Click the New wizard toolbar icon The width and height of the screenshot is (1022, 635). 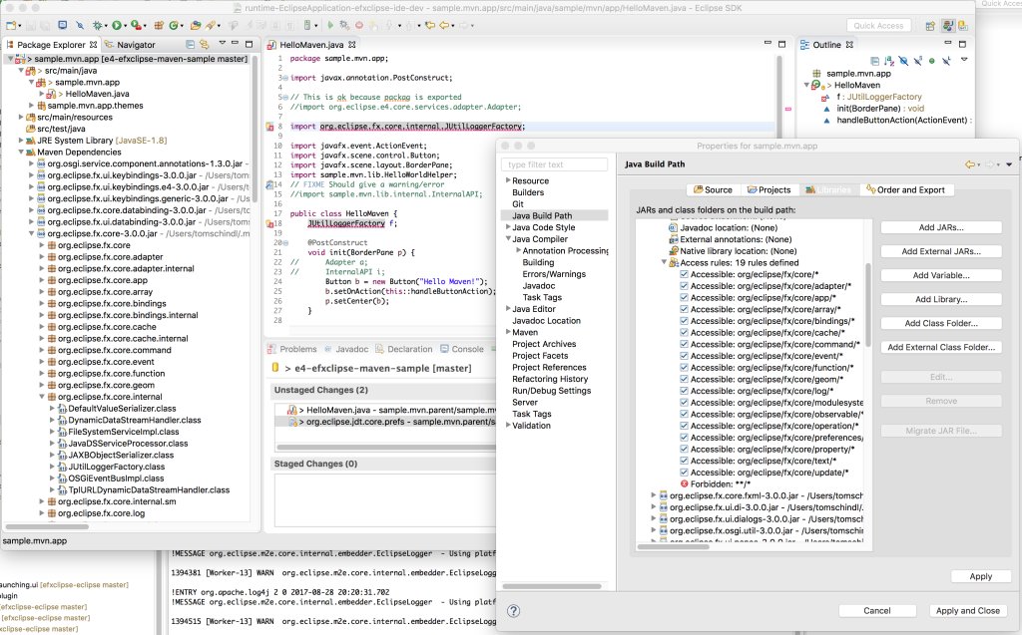pyautogui.click(x=10, y=25)
